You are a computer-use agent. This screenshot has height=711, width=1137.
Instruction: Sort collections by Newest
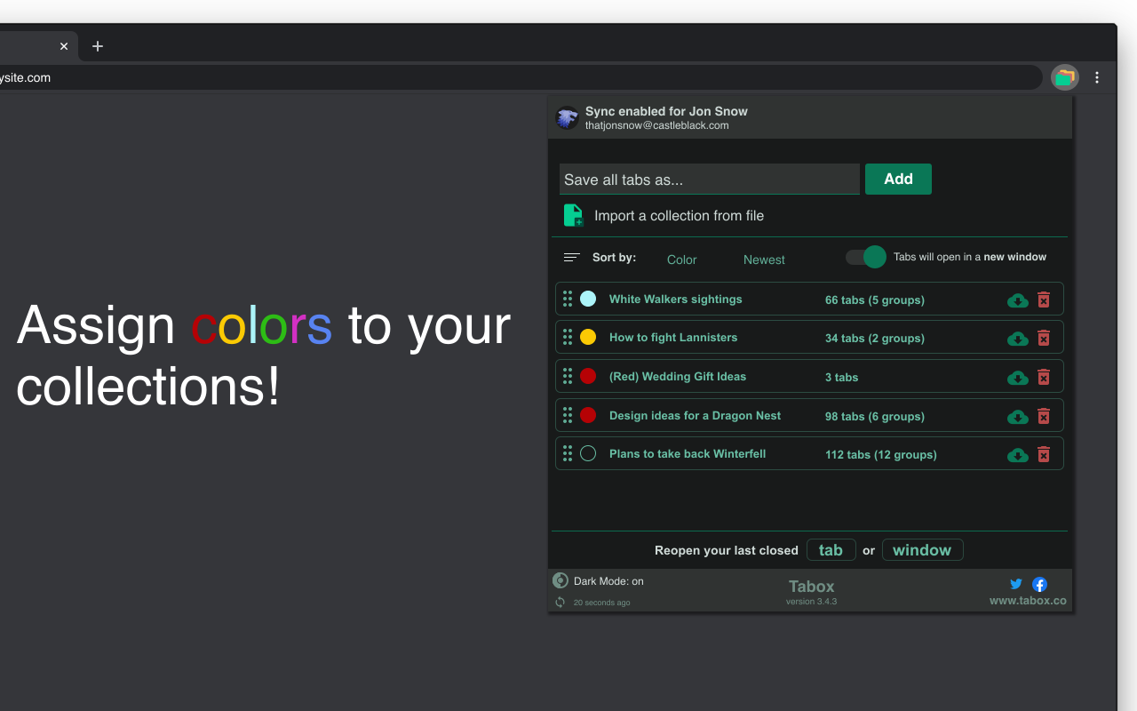coord(763,260)
